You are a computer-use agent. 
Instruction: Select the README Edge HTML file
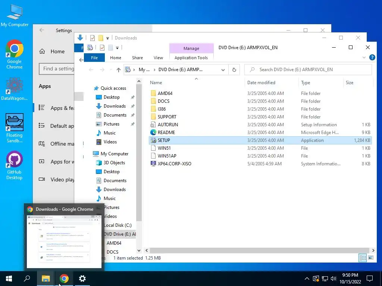(166, 132)
